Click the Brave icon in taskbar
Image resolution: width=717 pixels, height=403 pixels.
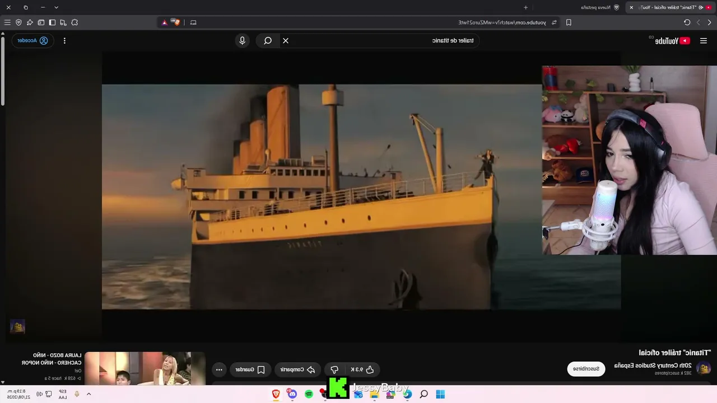(x=276, y=394)
